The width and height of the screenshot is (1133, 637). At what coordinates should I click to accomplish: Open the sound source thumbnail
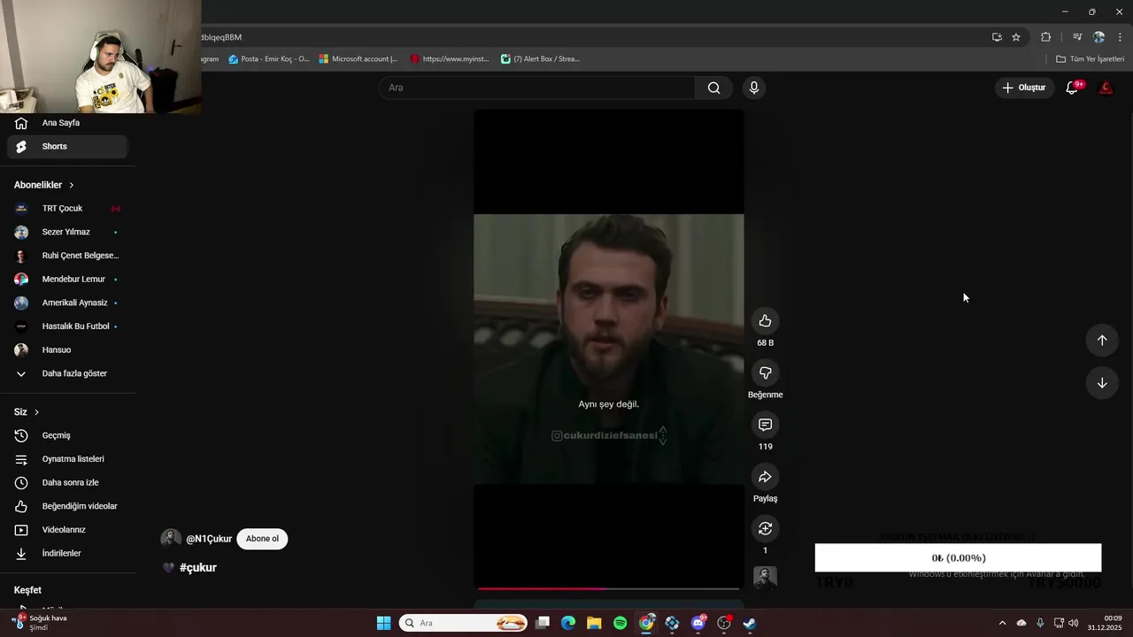point(765,578)
